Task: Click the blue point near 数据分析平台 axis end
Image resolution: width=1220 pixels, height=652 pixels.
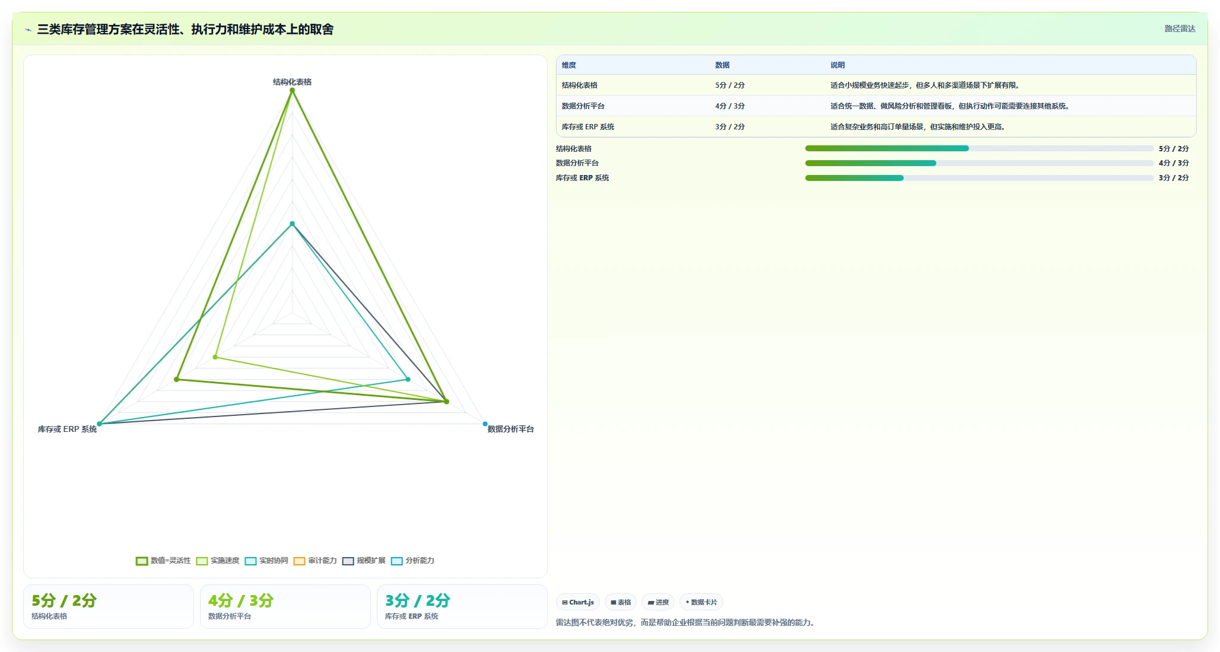Action: pos(485,424)
